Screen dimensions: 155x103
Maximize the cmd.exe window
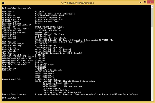pyautogui.click(x=145, y=2)
